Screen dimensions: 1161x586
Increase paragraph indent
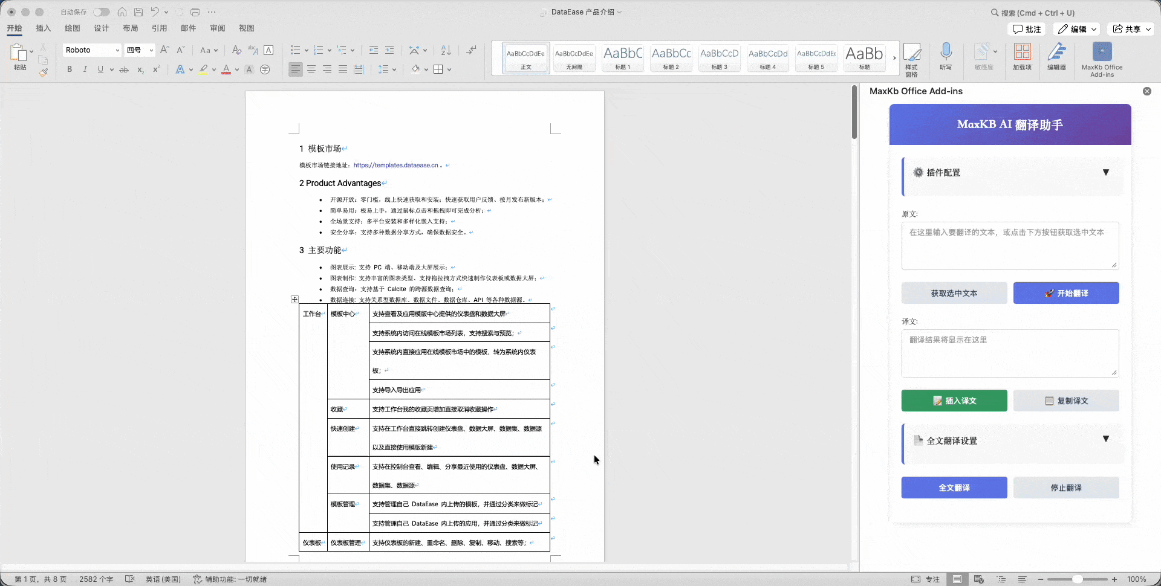tap(389, 50)
